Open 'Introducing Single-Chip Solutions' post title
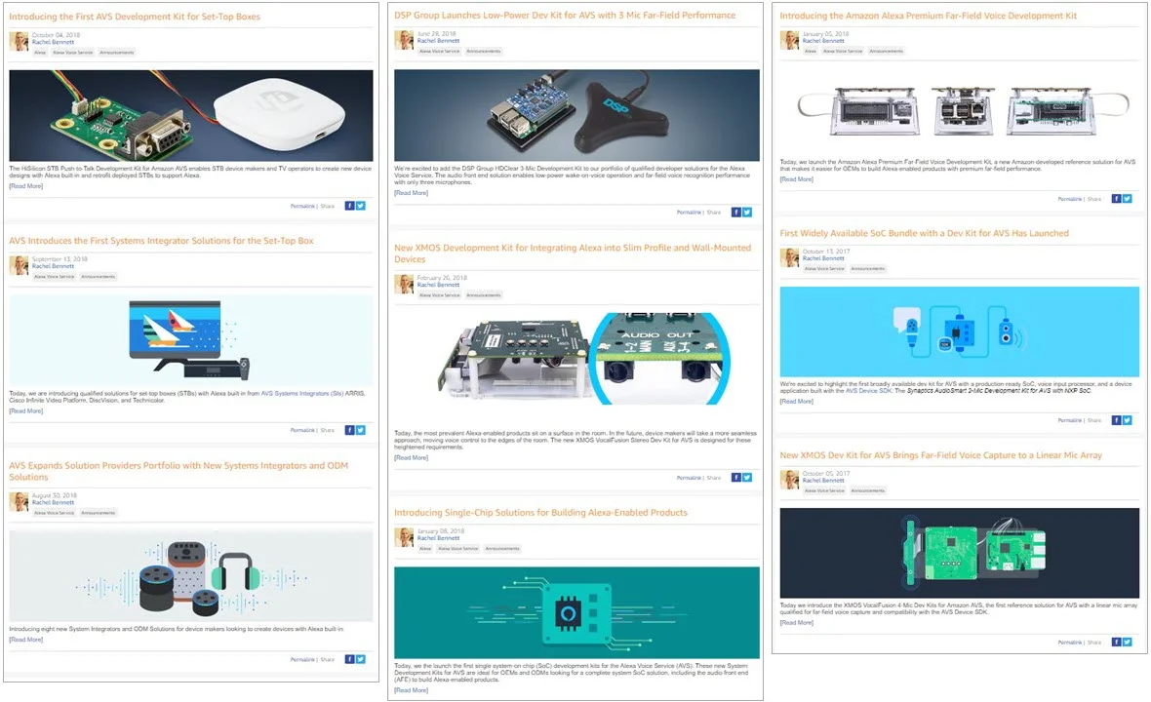The width and height of the screenshot is (1151, 702). tap(541, 513)
